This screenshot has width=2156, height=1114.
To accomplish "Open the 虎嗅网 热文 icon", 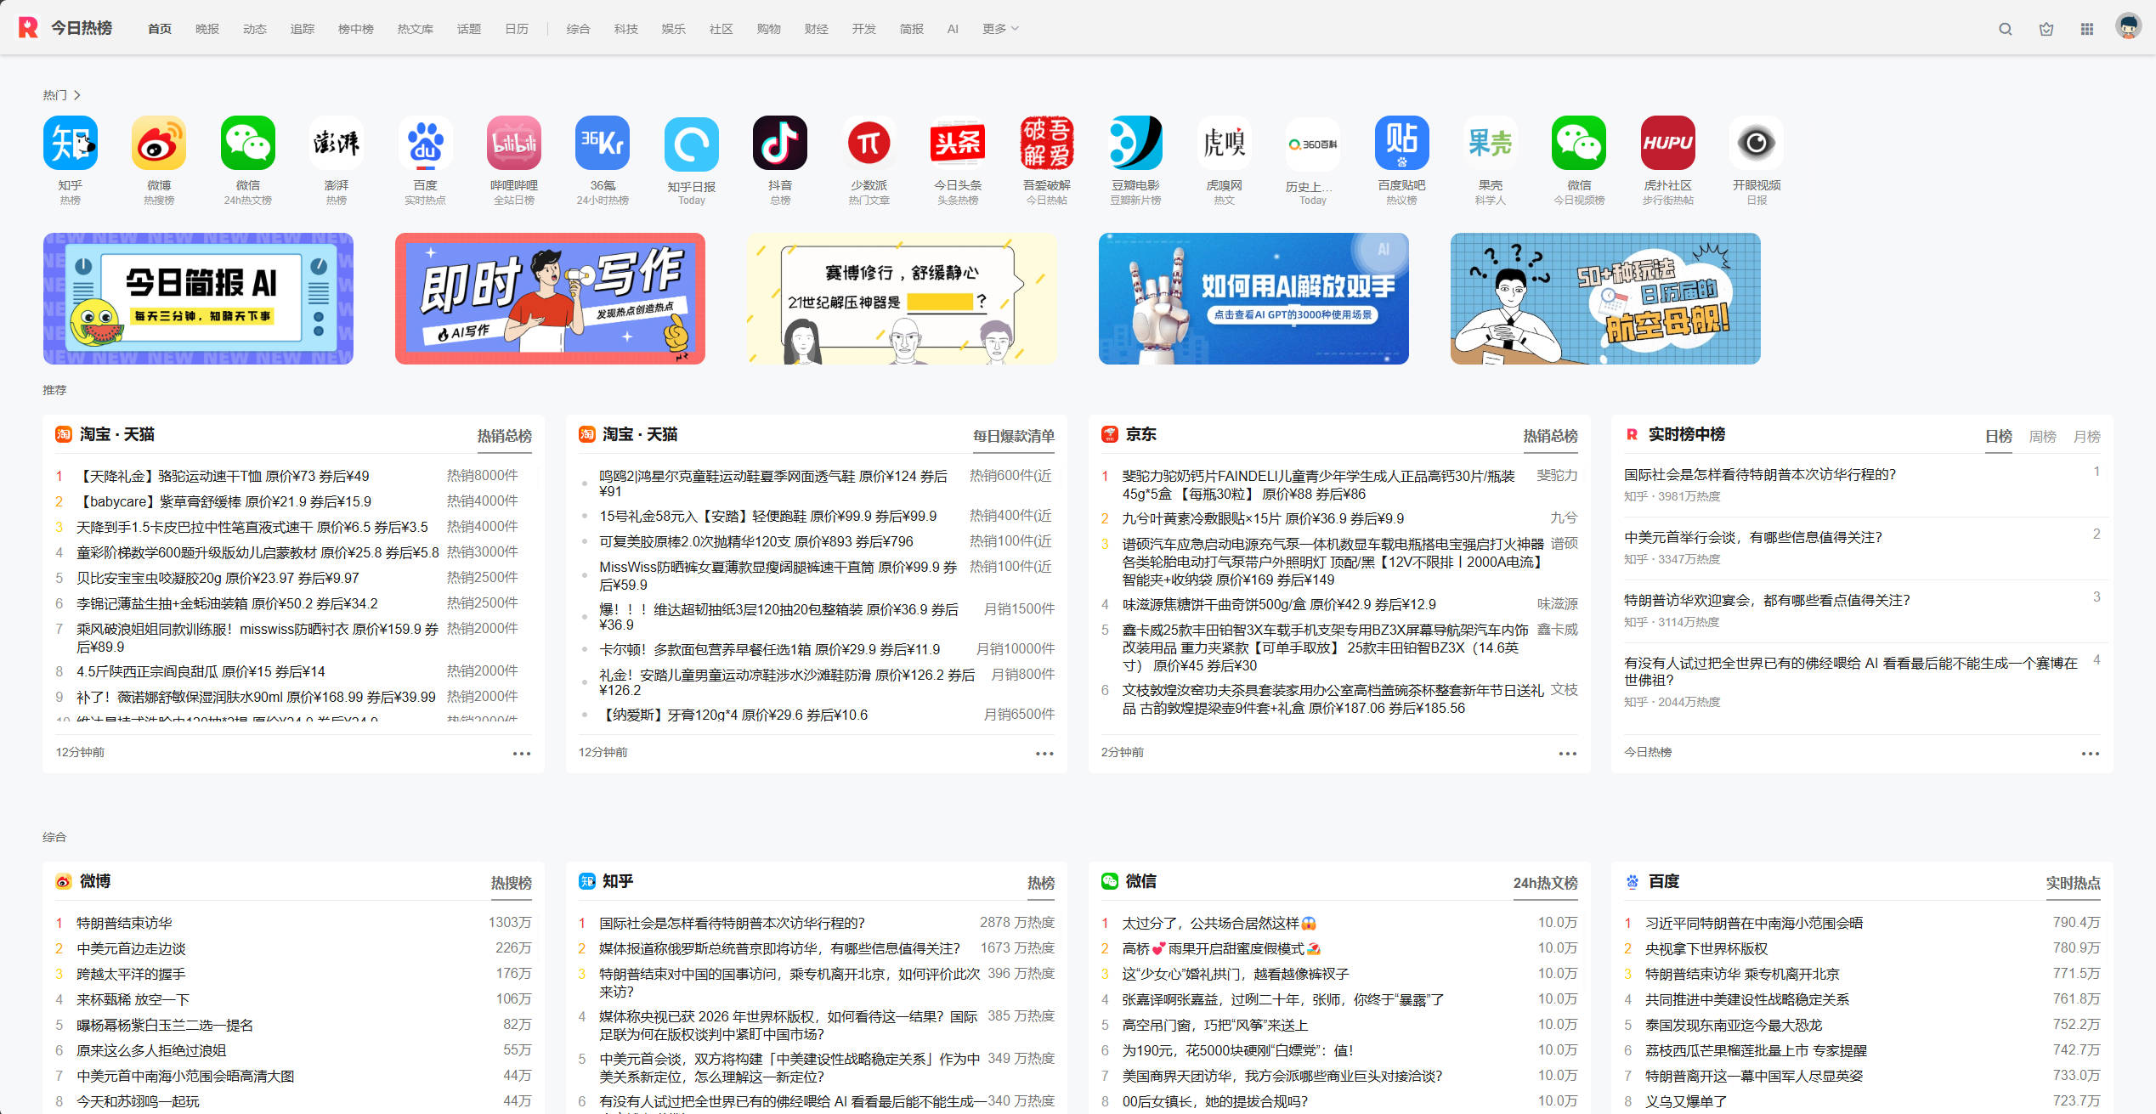I will 1225,143.
